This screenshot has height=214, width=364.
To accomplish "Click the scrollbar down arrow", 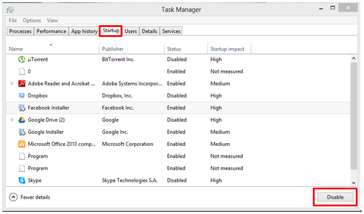I will point(353,183).
